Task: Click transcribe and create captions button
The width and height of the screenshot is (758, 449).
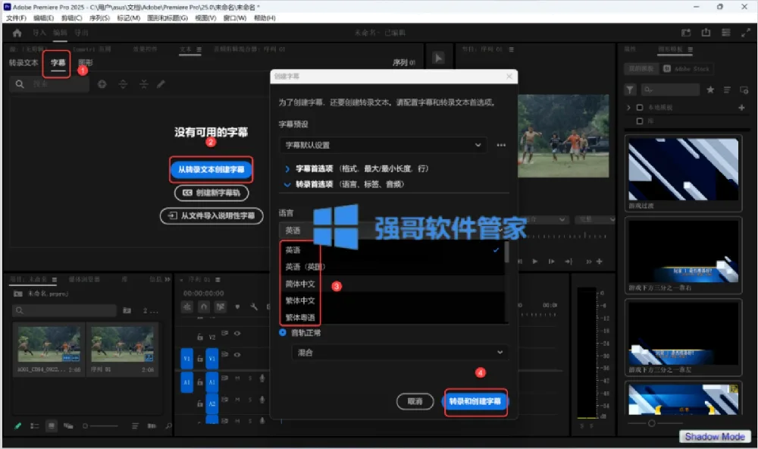Action: point(475,401)
